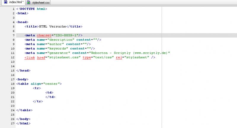Click the opening td tag

[49, 93]
